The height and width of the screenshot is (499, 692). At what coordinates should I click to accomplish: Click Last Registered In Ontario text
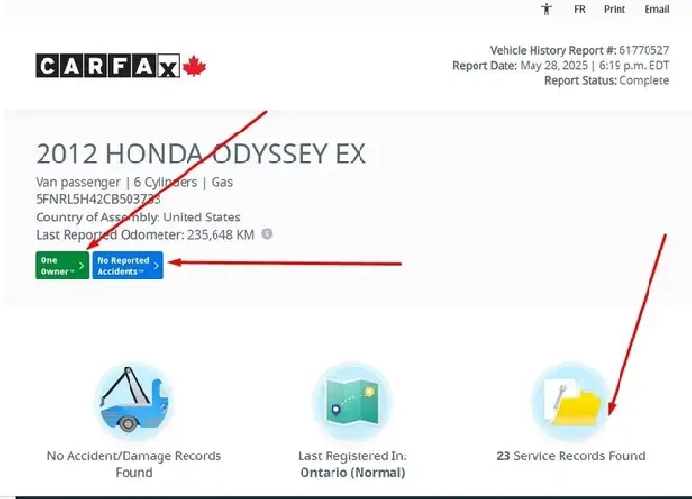point(352,463)
